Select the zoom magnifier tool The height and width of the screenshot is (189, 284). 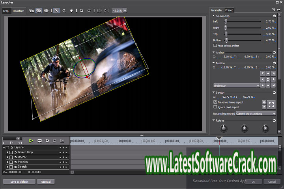(x=64, y=11)
